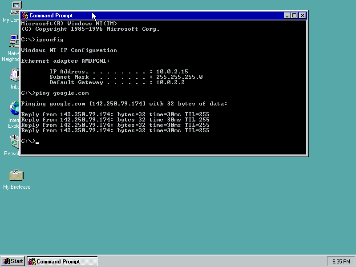Maximize the Command Prompt window
The height and width of the screenshot is (267, 356).
click(x=294, y=16)
